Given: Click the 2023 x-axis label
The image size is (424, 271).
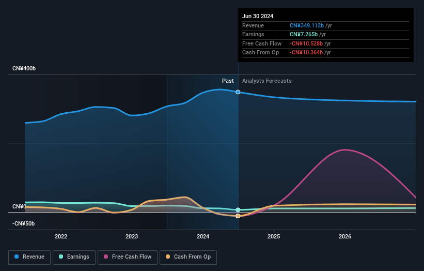Looking at the screenshot, I should pyautogui.click(x=132, y=236).
